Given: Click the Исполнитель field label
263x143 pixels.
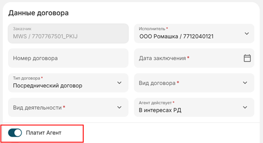Looking at the screenshot, I should 152,29.
